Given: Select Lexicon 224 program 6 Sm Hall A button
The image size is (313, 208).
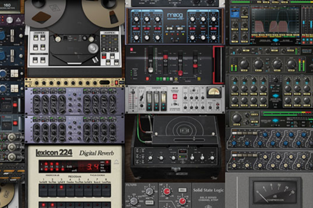Looking at the screenshot, I should coord(88,191).
